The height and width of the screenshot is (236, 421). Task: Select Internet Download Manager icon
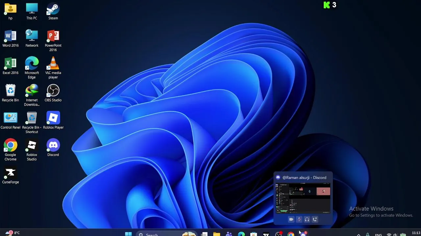(x=32, y=95)
